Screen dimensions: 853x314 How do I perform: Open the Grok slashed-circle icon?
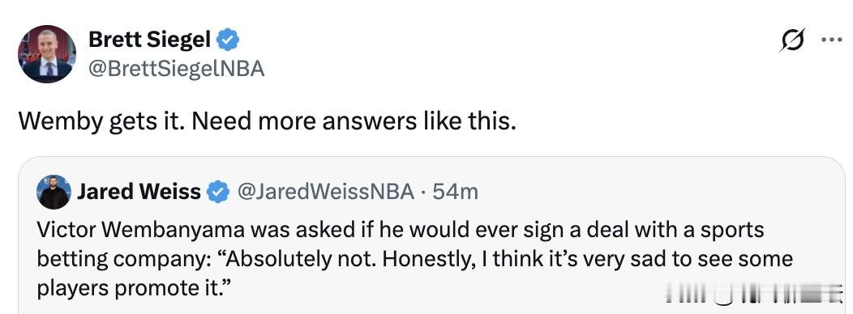(x=792, y=40)
